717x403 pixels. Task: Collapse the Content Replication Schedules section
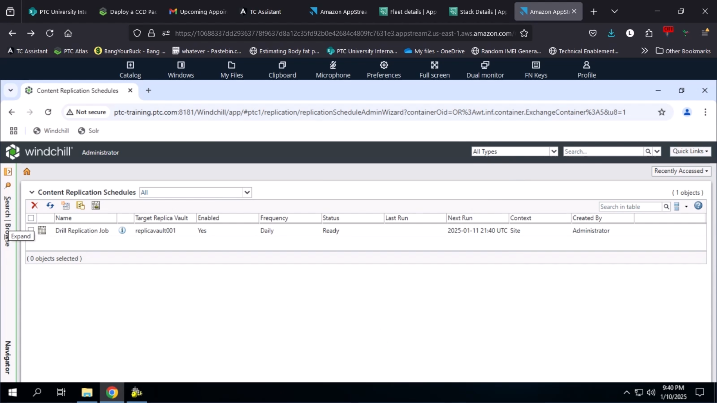[32, 192]
